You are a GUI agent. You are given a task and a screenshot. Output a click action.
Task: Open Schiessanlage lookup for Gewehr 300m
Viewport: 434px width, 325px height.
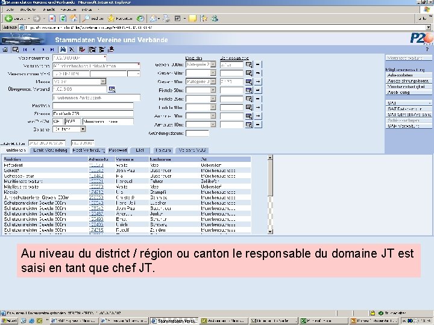[x=249, y=64]
